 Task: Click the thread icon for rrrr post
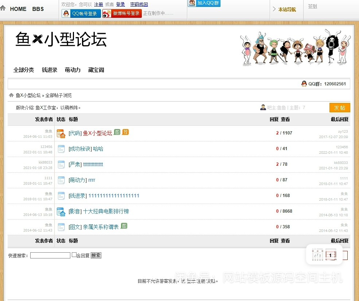tap(61, 180)
